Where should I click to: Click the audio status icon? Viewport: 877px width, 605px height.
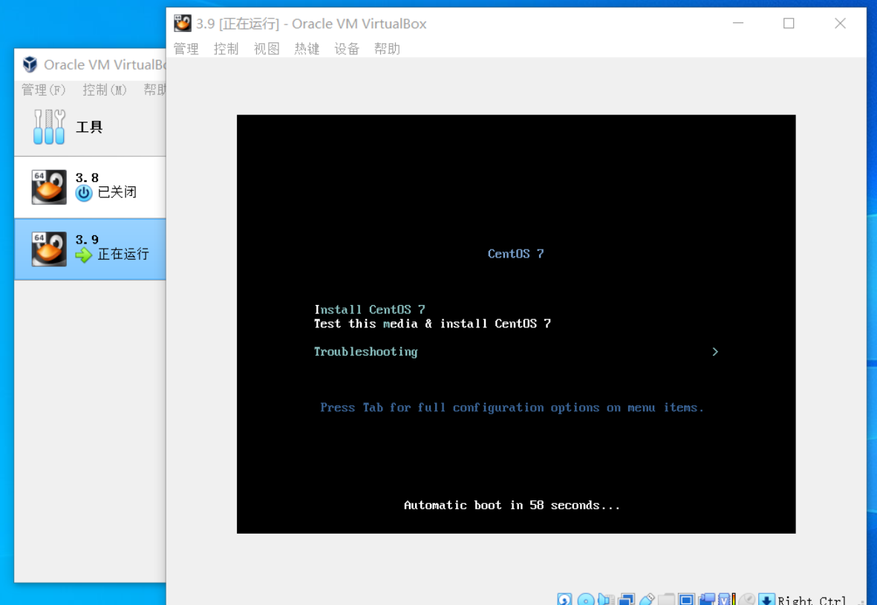pos(606,599)
